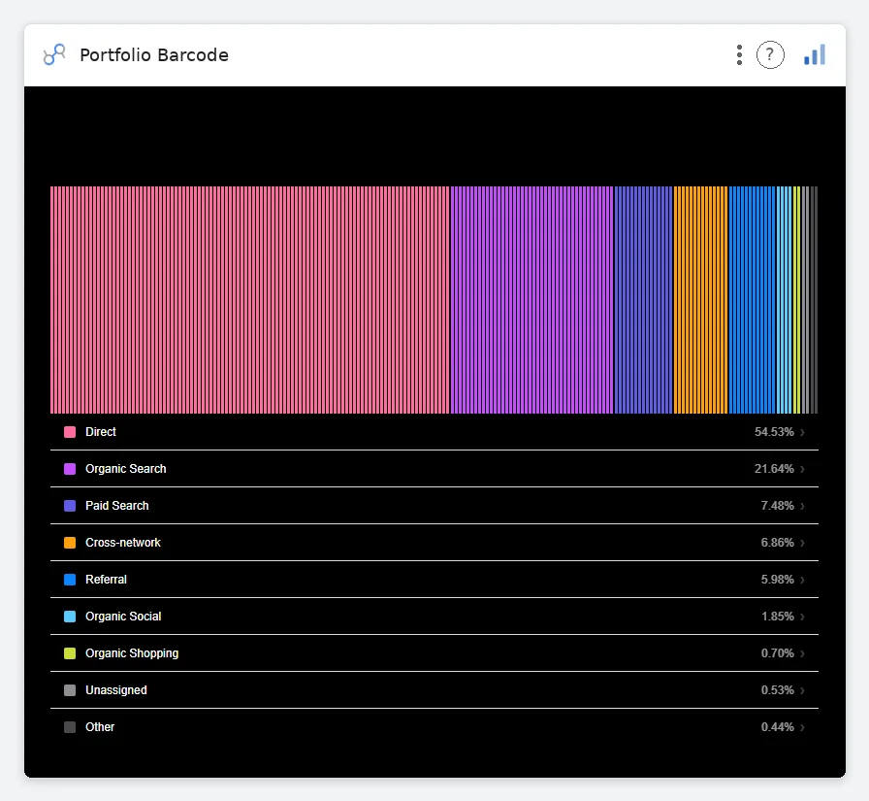Click the purple Organic Search barcode segment
This screenshot has width=869, height=801.
pyautogui.click(x=532, y=300)
